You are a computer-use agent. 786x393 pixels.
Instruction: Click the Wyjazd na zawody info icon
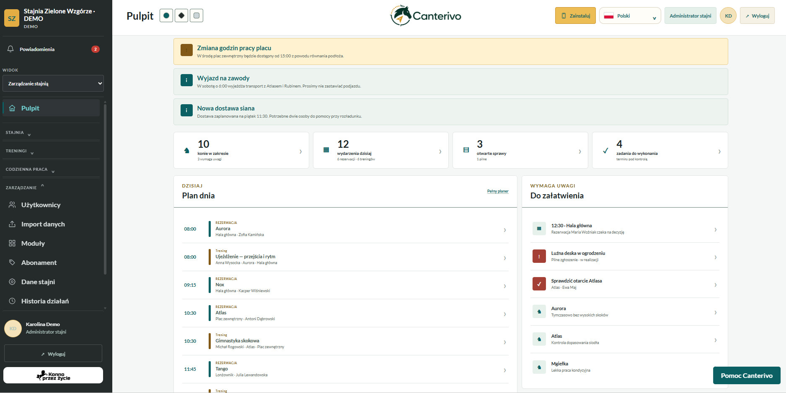[x=186, y=80]
